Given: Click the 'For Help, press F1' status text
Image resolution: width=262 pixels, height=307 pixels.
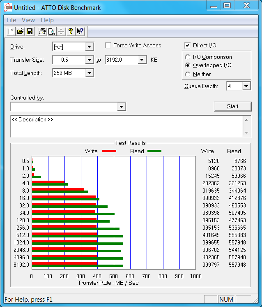Looking at the screenshot, I should 28,300.
